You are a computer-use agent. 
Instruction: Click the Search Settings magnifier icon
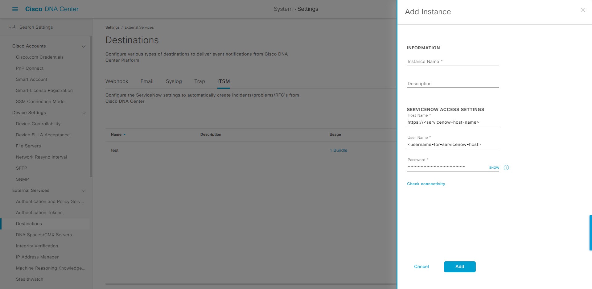point(12,27)
